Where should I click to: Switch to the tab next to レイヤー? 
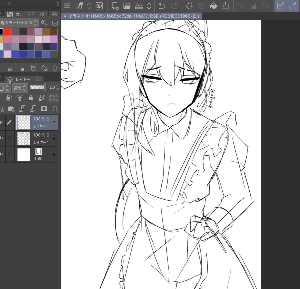tap(38, 79)
